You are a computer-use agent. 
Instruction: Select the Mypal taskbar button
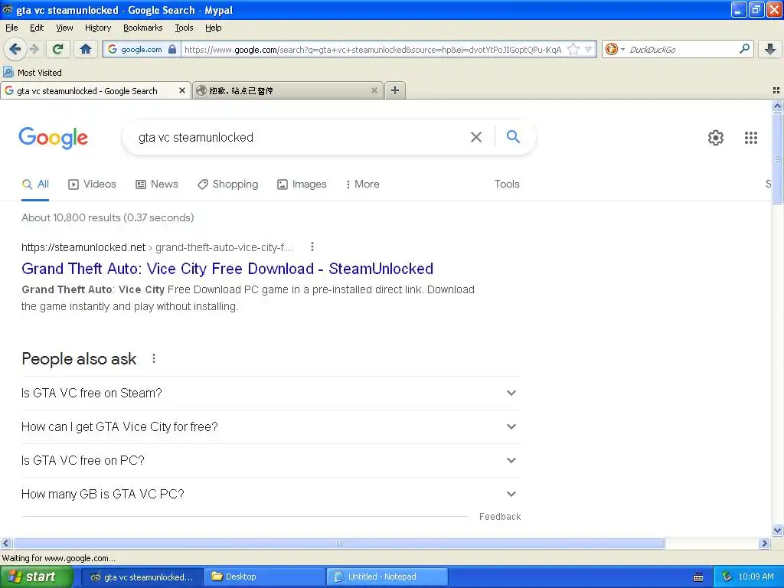click(142, 577)
